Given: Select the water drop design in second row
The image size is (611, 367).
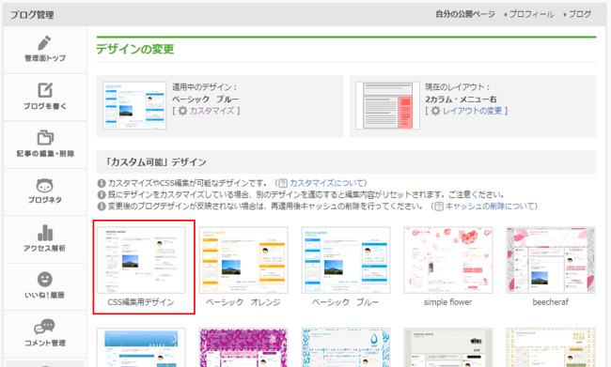Looking at the screenshot, I should (346, 347).
